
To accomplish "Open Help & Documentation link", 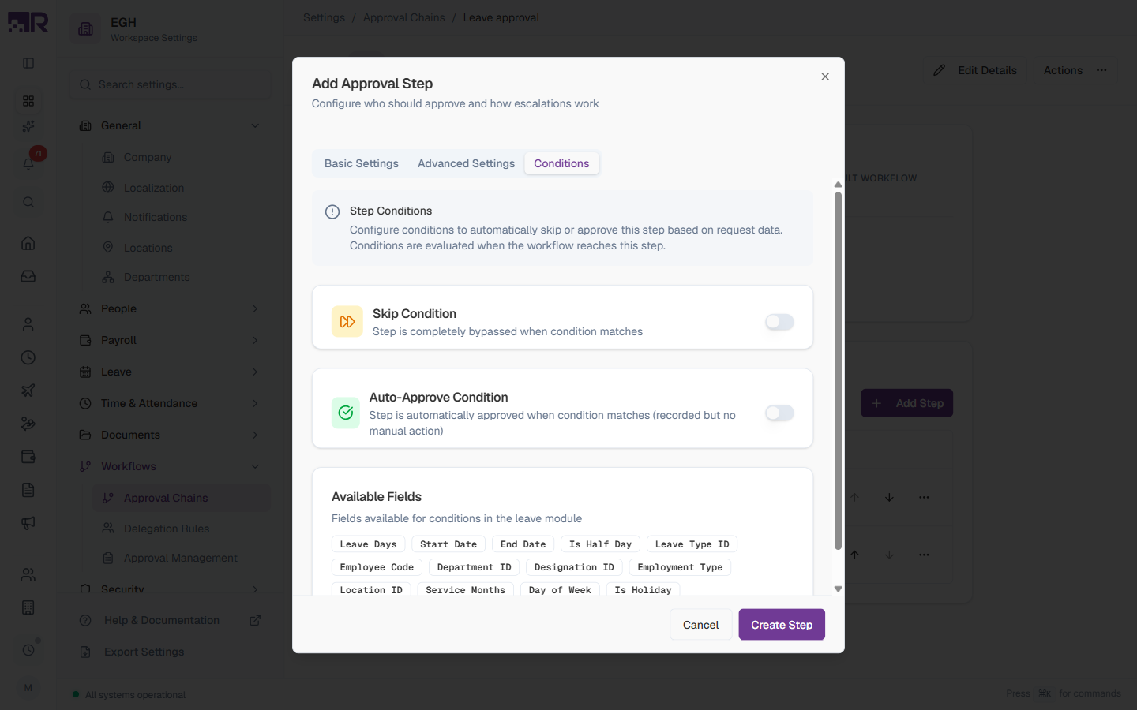I will pos(170,620).
